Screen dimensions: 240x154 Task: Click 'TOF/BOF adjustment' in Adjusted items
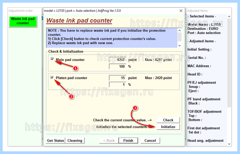[x=204, y=111]
